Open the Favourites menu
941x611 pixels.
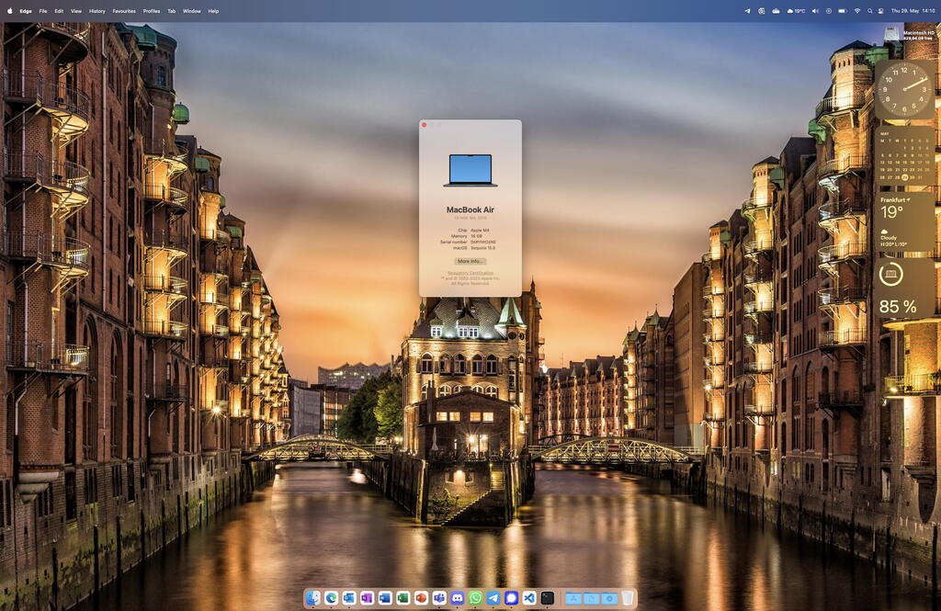(124, 11)
